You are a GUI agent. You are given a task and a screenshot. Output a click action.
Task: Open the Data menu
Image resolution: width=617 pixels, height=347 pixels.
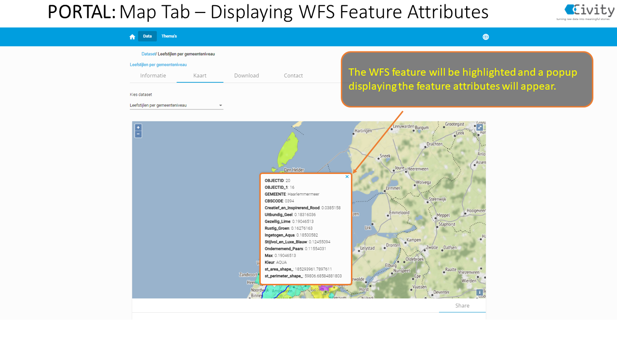[x=148, y=36]
